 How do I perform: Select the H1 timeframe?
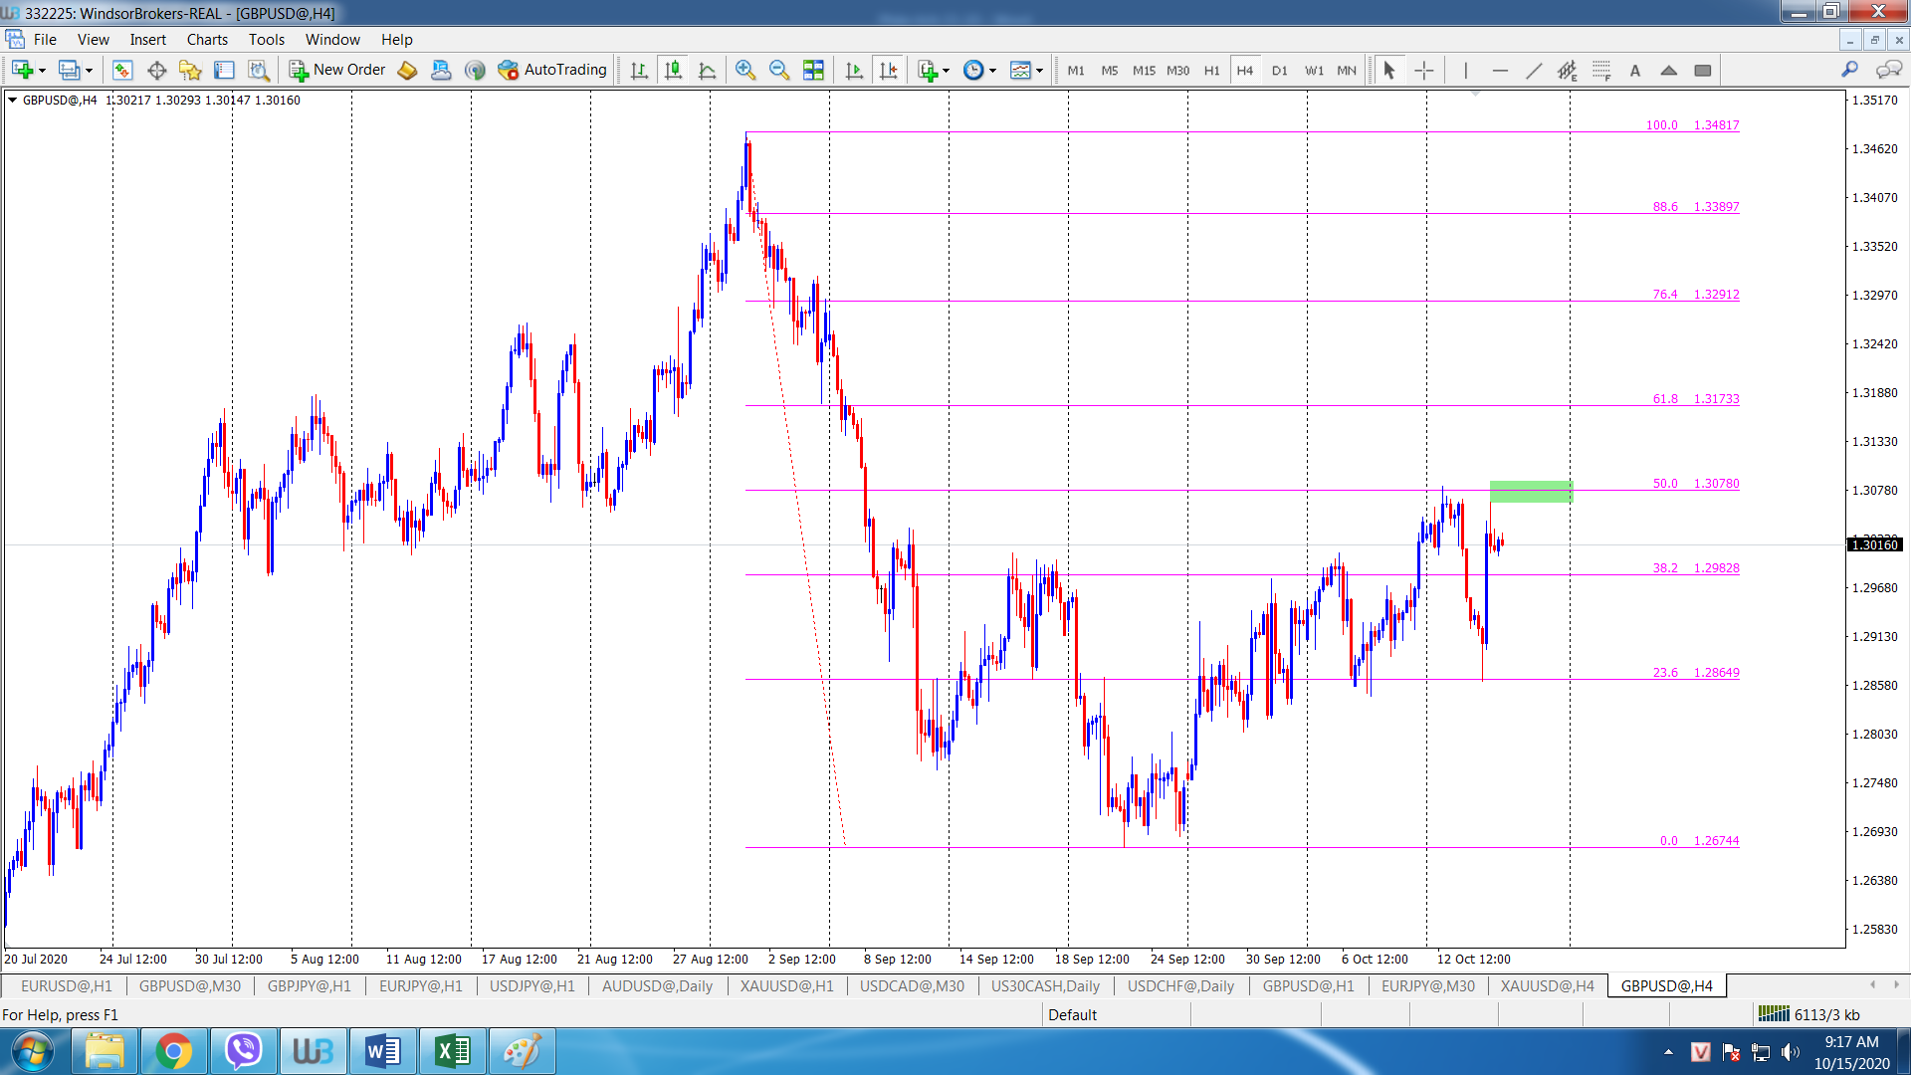1211,71
